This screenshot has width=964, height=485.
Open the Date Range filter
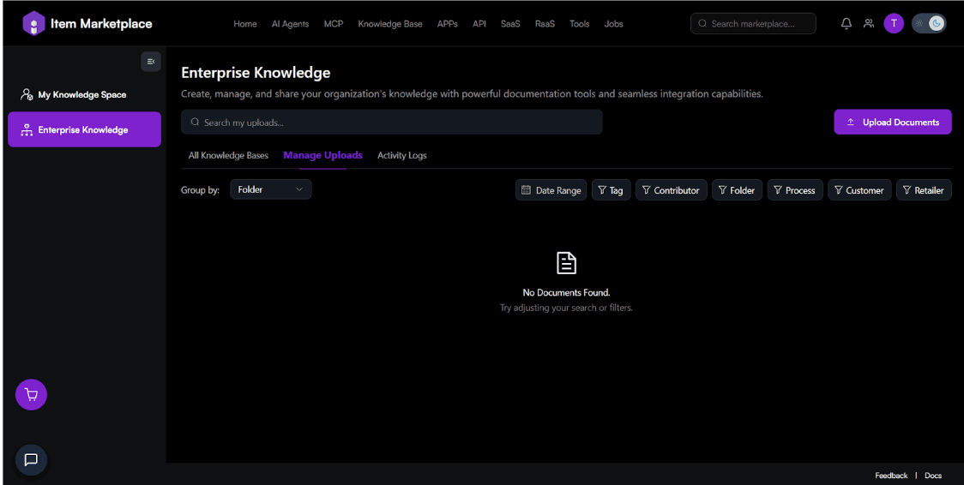[x=551, y=190]
